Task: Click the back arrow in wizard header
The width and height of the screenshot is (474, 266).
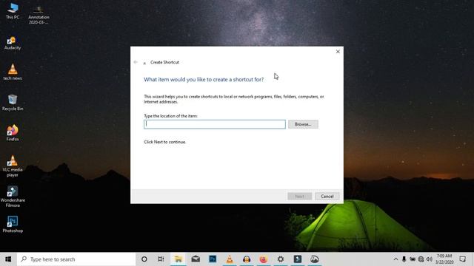Action: point(136,62)
